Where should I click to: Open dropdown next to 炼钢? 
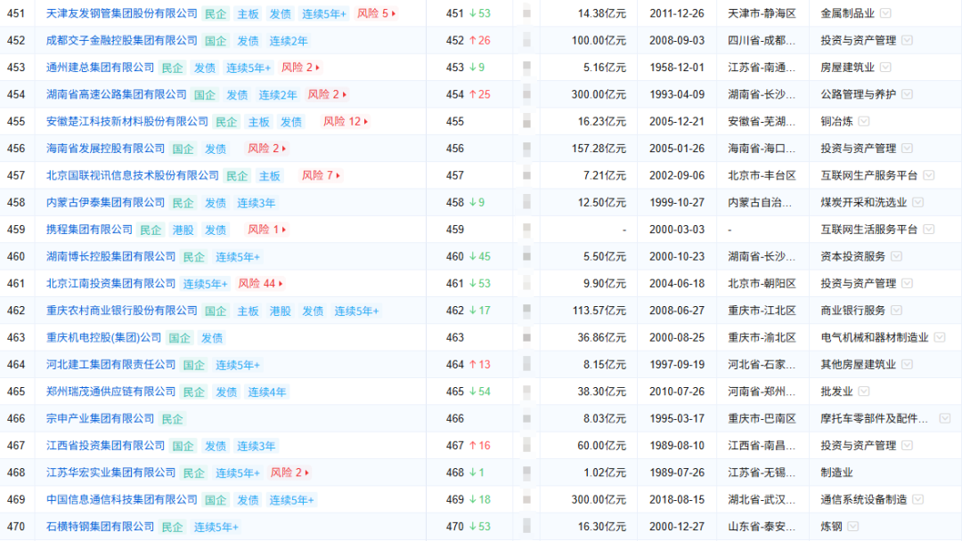(852, 526)
